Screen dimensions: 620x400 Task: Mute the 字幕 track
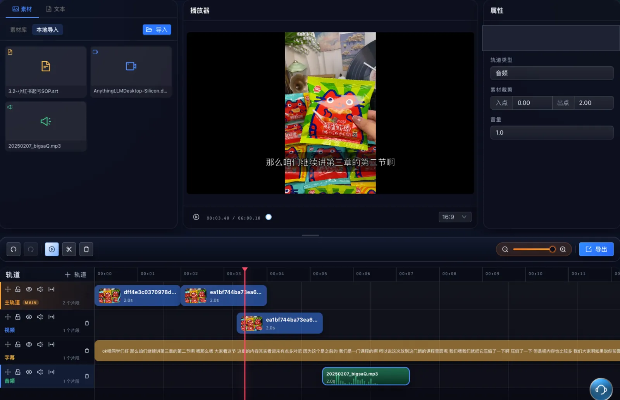[40, 344]
